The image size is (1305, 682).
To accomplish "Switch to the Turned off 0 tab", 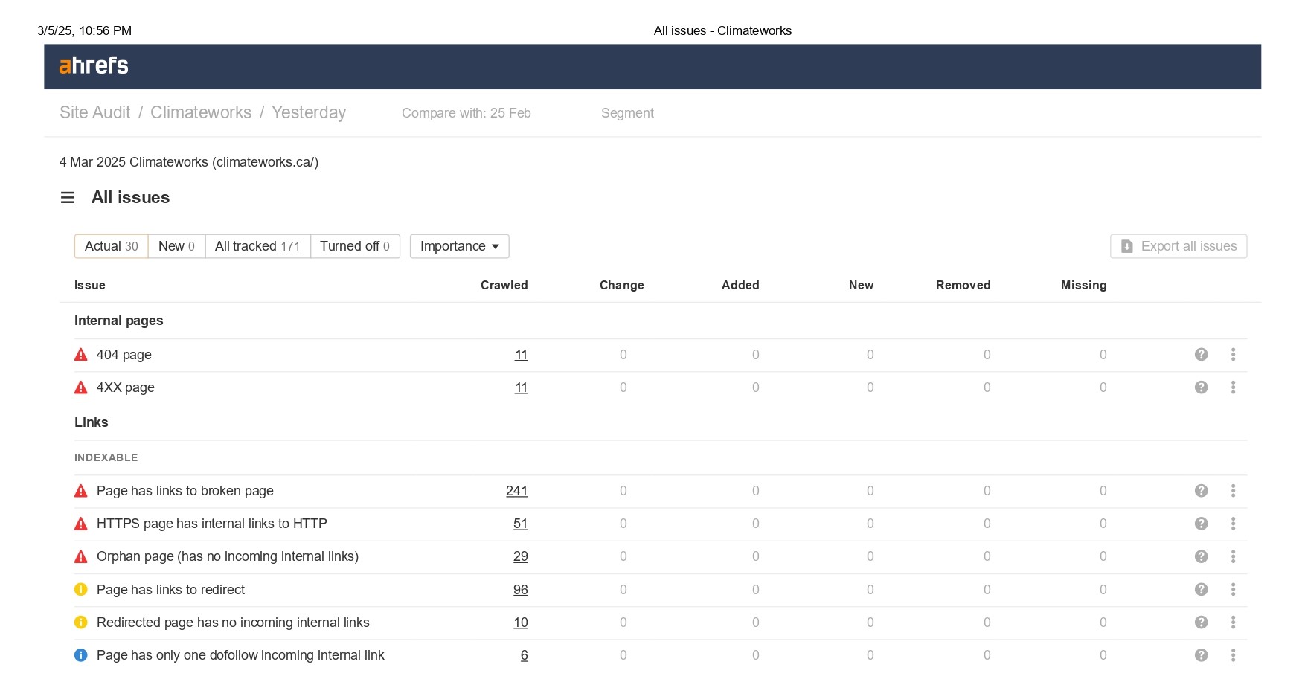I will coord(355,246).
